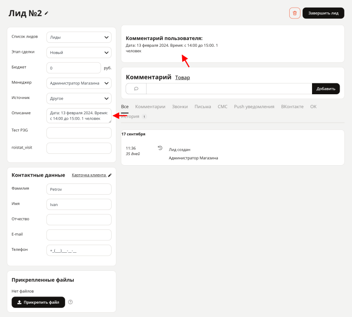Switch to the Товар comment link
The width and height of the screenshot is (352, 317).
(x=183, y=78)
